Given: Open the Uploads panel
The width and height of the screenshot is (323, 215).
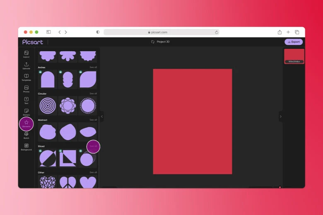Looking at the screenshot, I should click(26, 65).
